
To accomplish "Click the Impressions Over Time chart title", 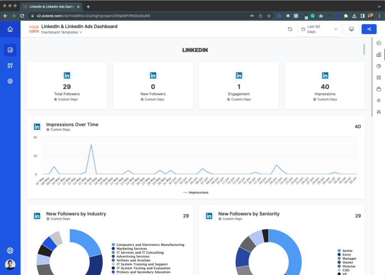I will (x=72, y=125).
